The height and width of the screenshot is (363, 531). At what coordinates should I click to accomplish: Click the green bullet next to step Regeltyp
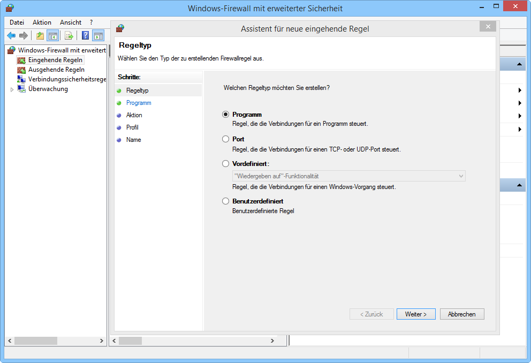point(119,91)
